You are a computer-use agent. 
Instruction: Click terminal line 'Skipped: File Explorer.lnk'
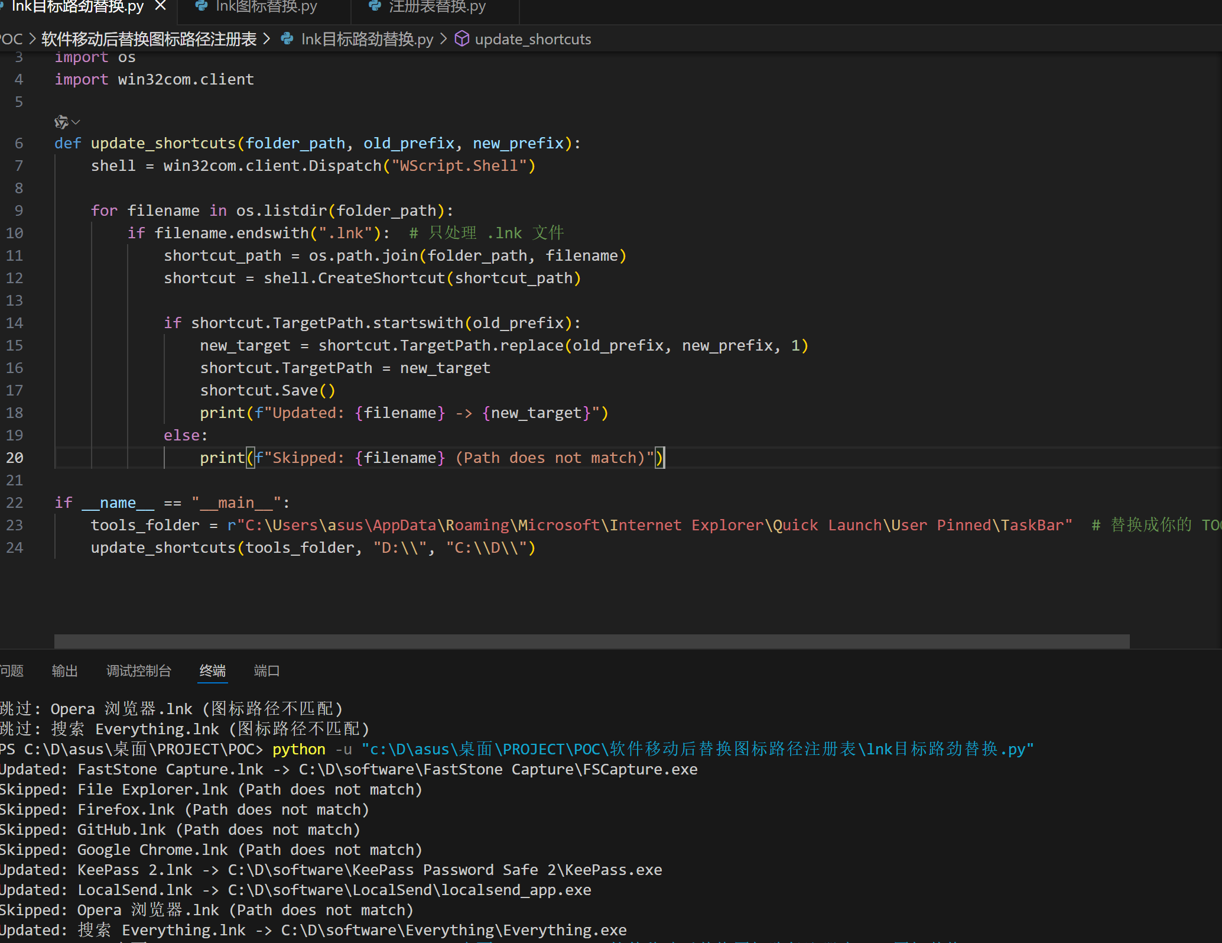point(211,789)
